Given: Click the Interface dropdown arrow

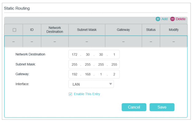Looking at the screenshot, I should [110, 84].
